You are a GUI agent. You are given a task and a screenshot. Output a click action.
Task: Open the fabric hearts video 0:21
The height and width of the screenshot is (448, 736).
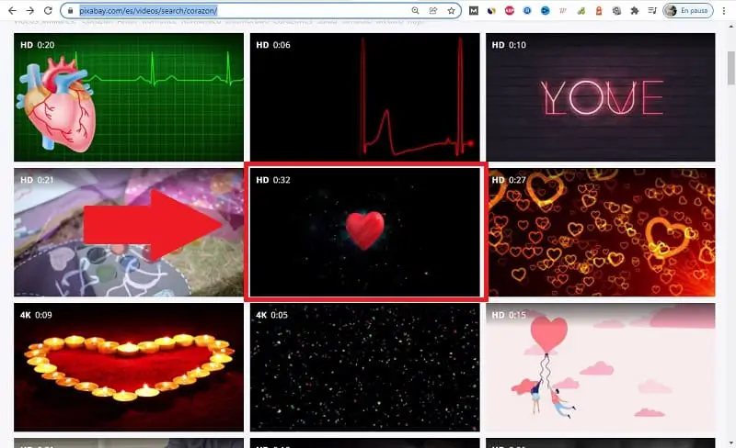129,232
